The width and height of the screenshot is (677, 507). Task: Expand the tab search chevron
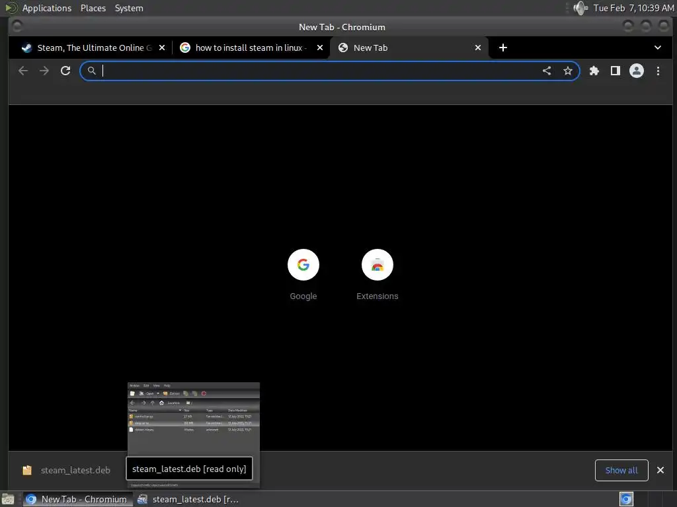tap(658, 48)
